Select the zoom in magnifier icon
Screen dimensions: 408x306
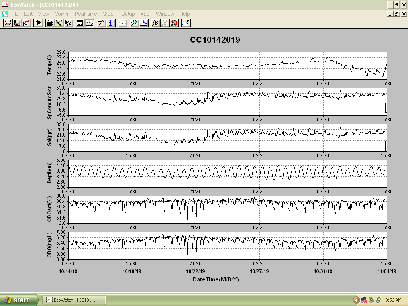[x=155, y=23]
